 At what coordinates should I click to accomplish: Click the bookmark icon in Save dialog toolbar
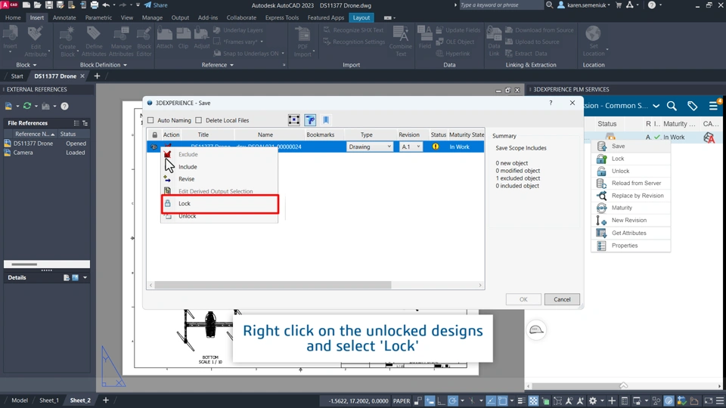pyautogui.click(x=325, y=120)
